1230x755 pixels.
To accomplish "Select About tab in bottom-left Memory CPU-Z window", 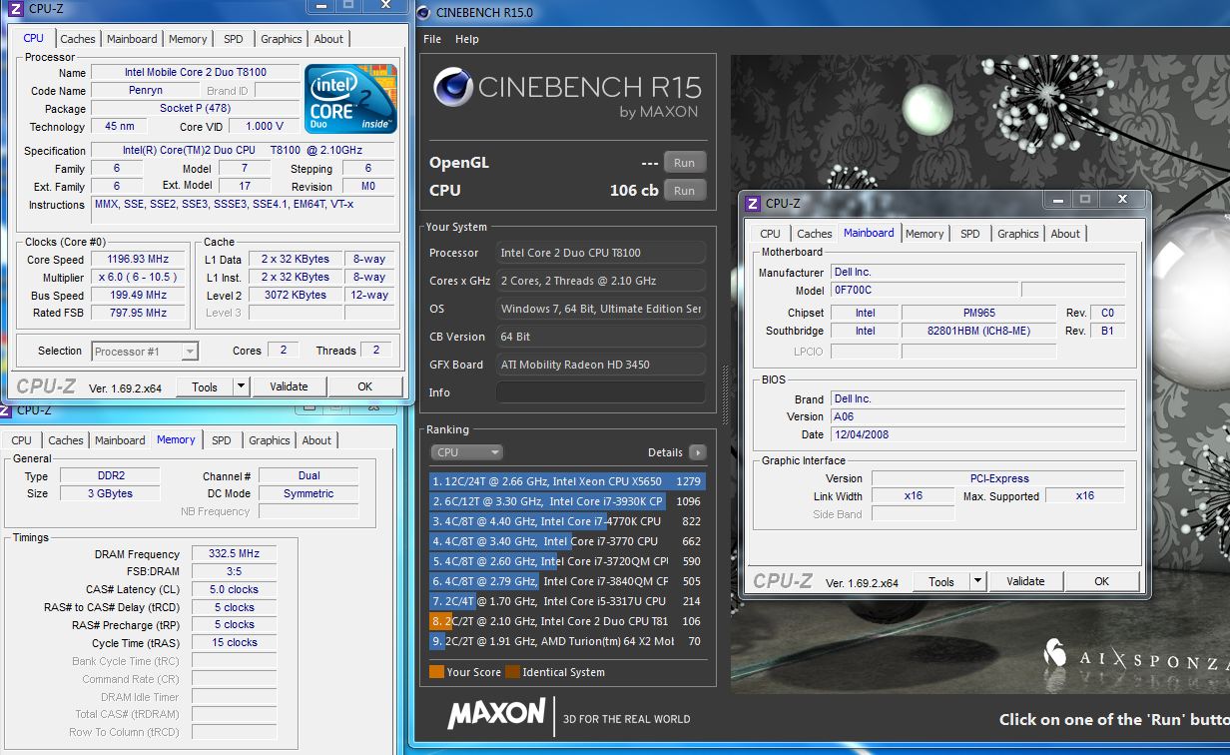I will pyautogui.click(x=316, y=440).
